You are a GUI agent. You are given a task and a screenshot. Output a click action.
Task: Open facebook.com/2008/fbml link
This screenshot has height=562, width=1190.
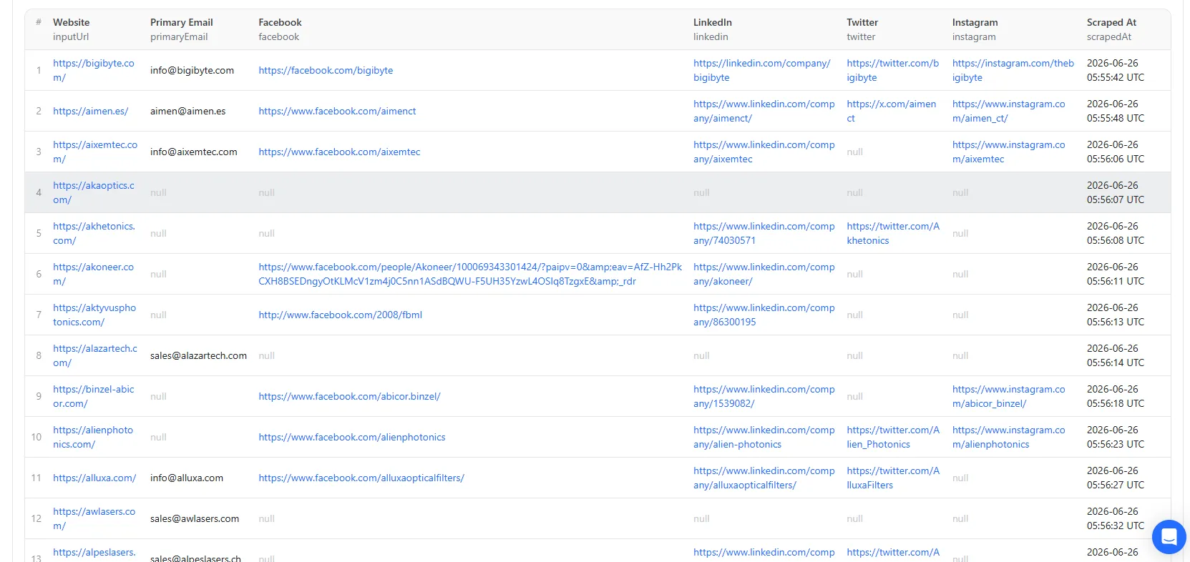[340, 315]
